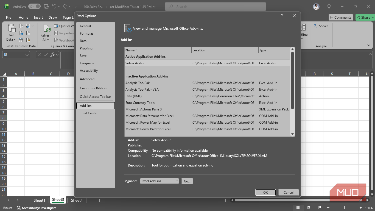
Task: Expand the Get Data dropdown arrow
Action: [x=15, y=40]
